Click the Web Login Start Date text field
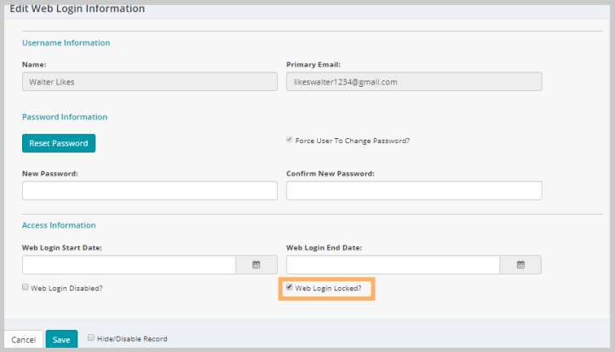Image resolution: width=615 pixels, height=352 pixels. (129, 265)
